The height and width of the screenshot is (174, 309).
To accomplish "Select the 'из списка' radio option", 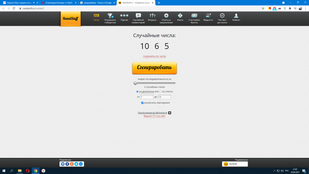I will (x=160, y=92).
